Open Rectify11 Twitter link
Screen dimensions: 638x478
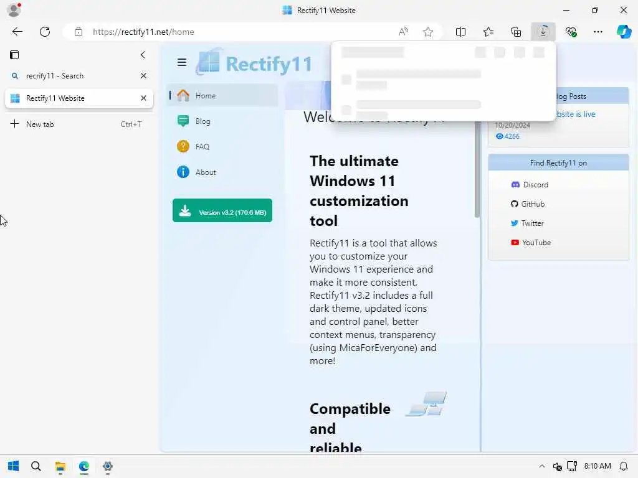click(527, 223)
